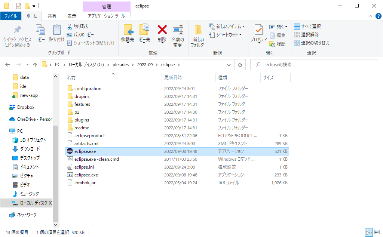This screenshot has height=237, width=383.
Task: Expand the New item (新しいアイテム) dropdown
Action: tap(243, 27)
